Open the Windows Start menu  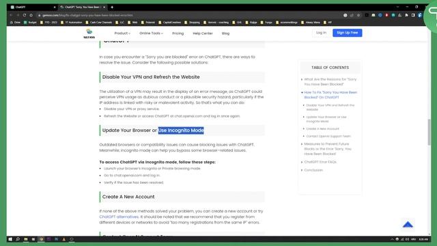pos(11,239)
